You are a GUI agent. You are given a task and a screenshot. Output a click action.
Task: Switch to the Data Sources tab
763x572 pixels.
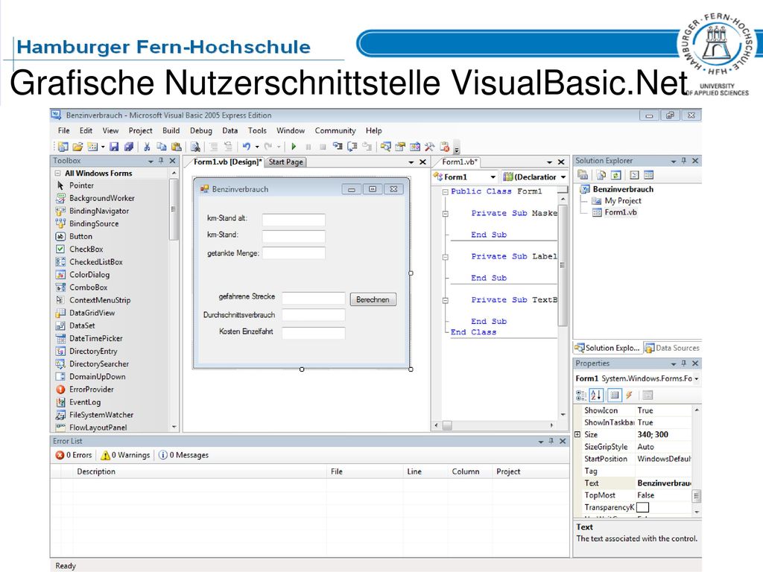point(672,348)
